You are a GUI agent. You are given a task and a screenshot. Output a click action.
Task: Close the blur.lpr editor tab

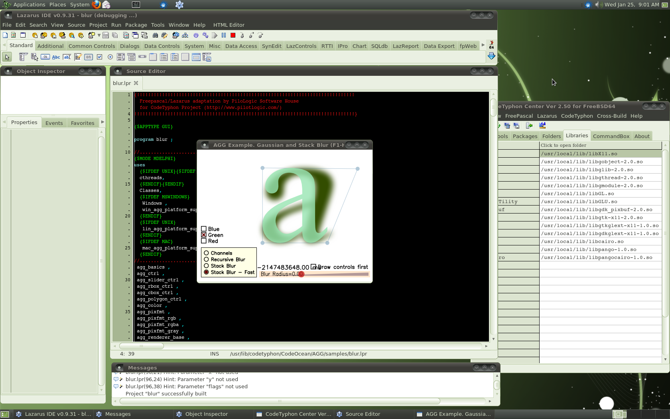point(136,83)
